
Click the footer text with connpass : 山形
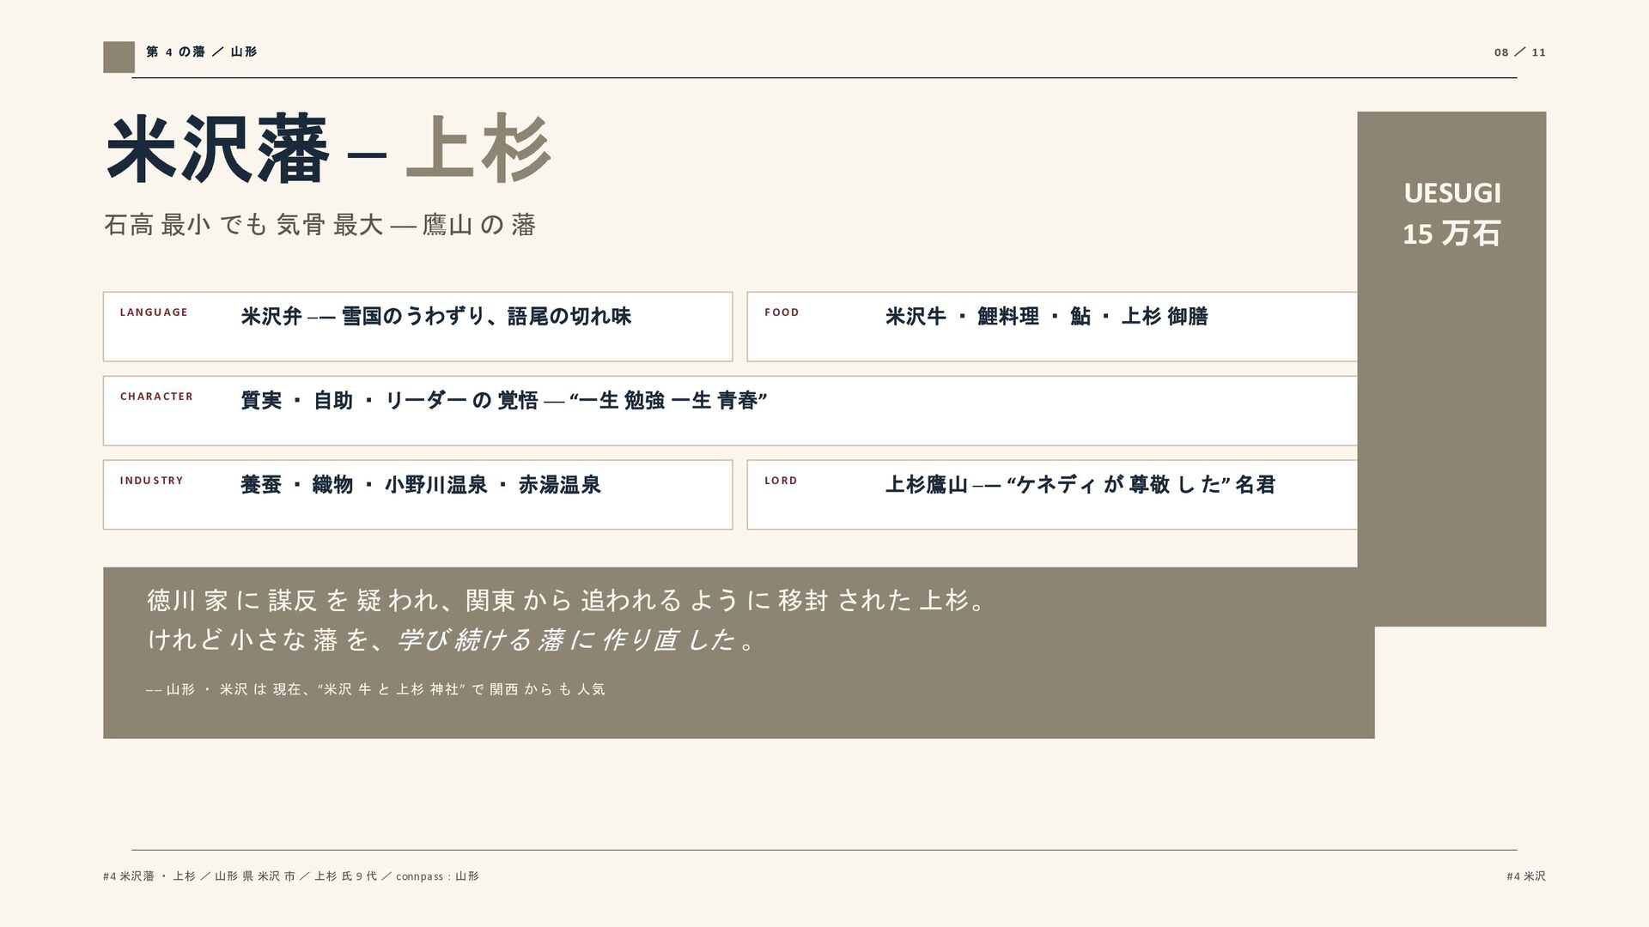click(x=291, y=876)
